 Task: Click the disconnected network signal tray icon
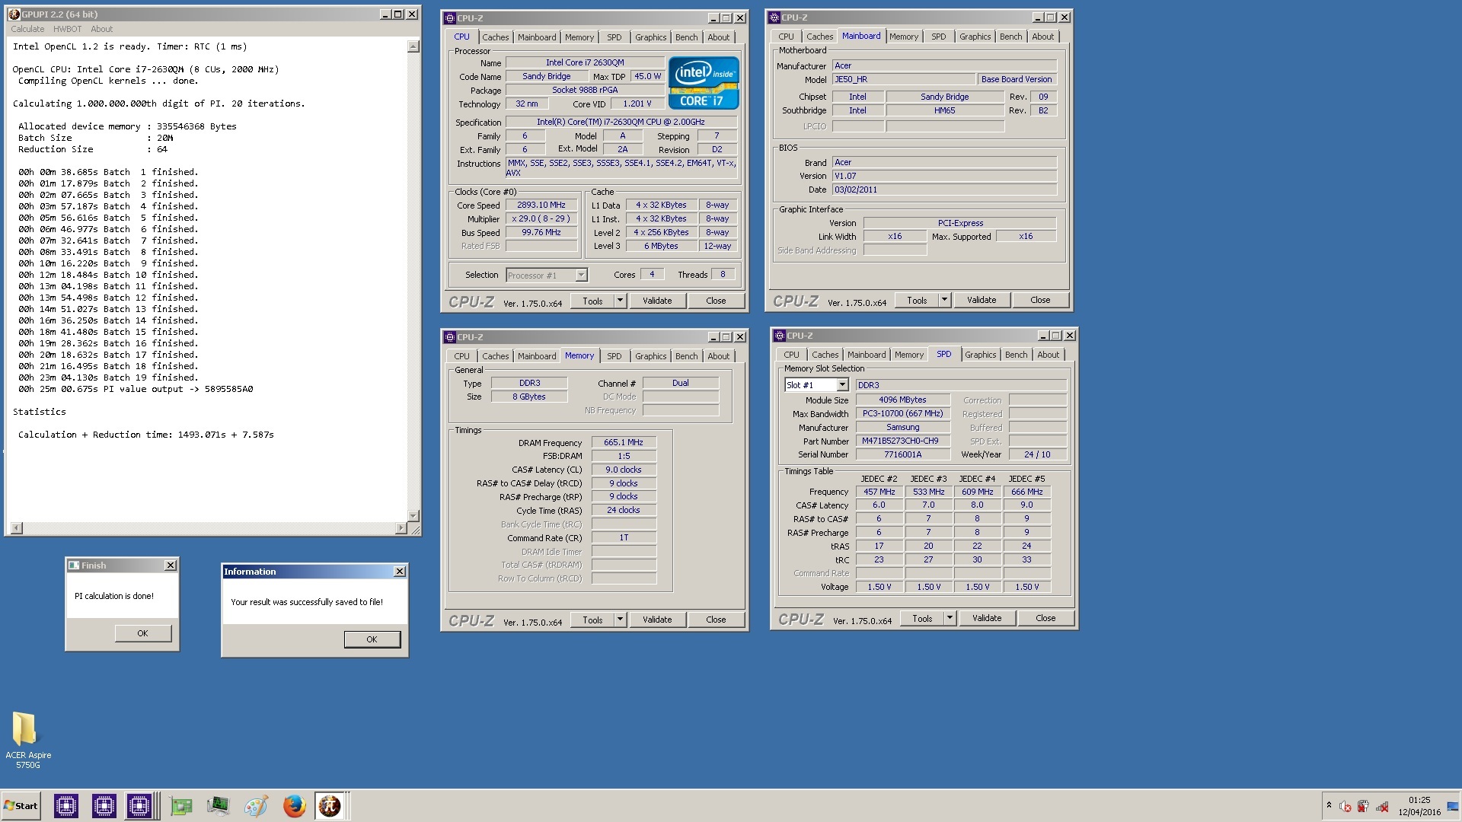(x=1382, y=806)
